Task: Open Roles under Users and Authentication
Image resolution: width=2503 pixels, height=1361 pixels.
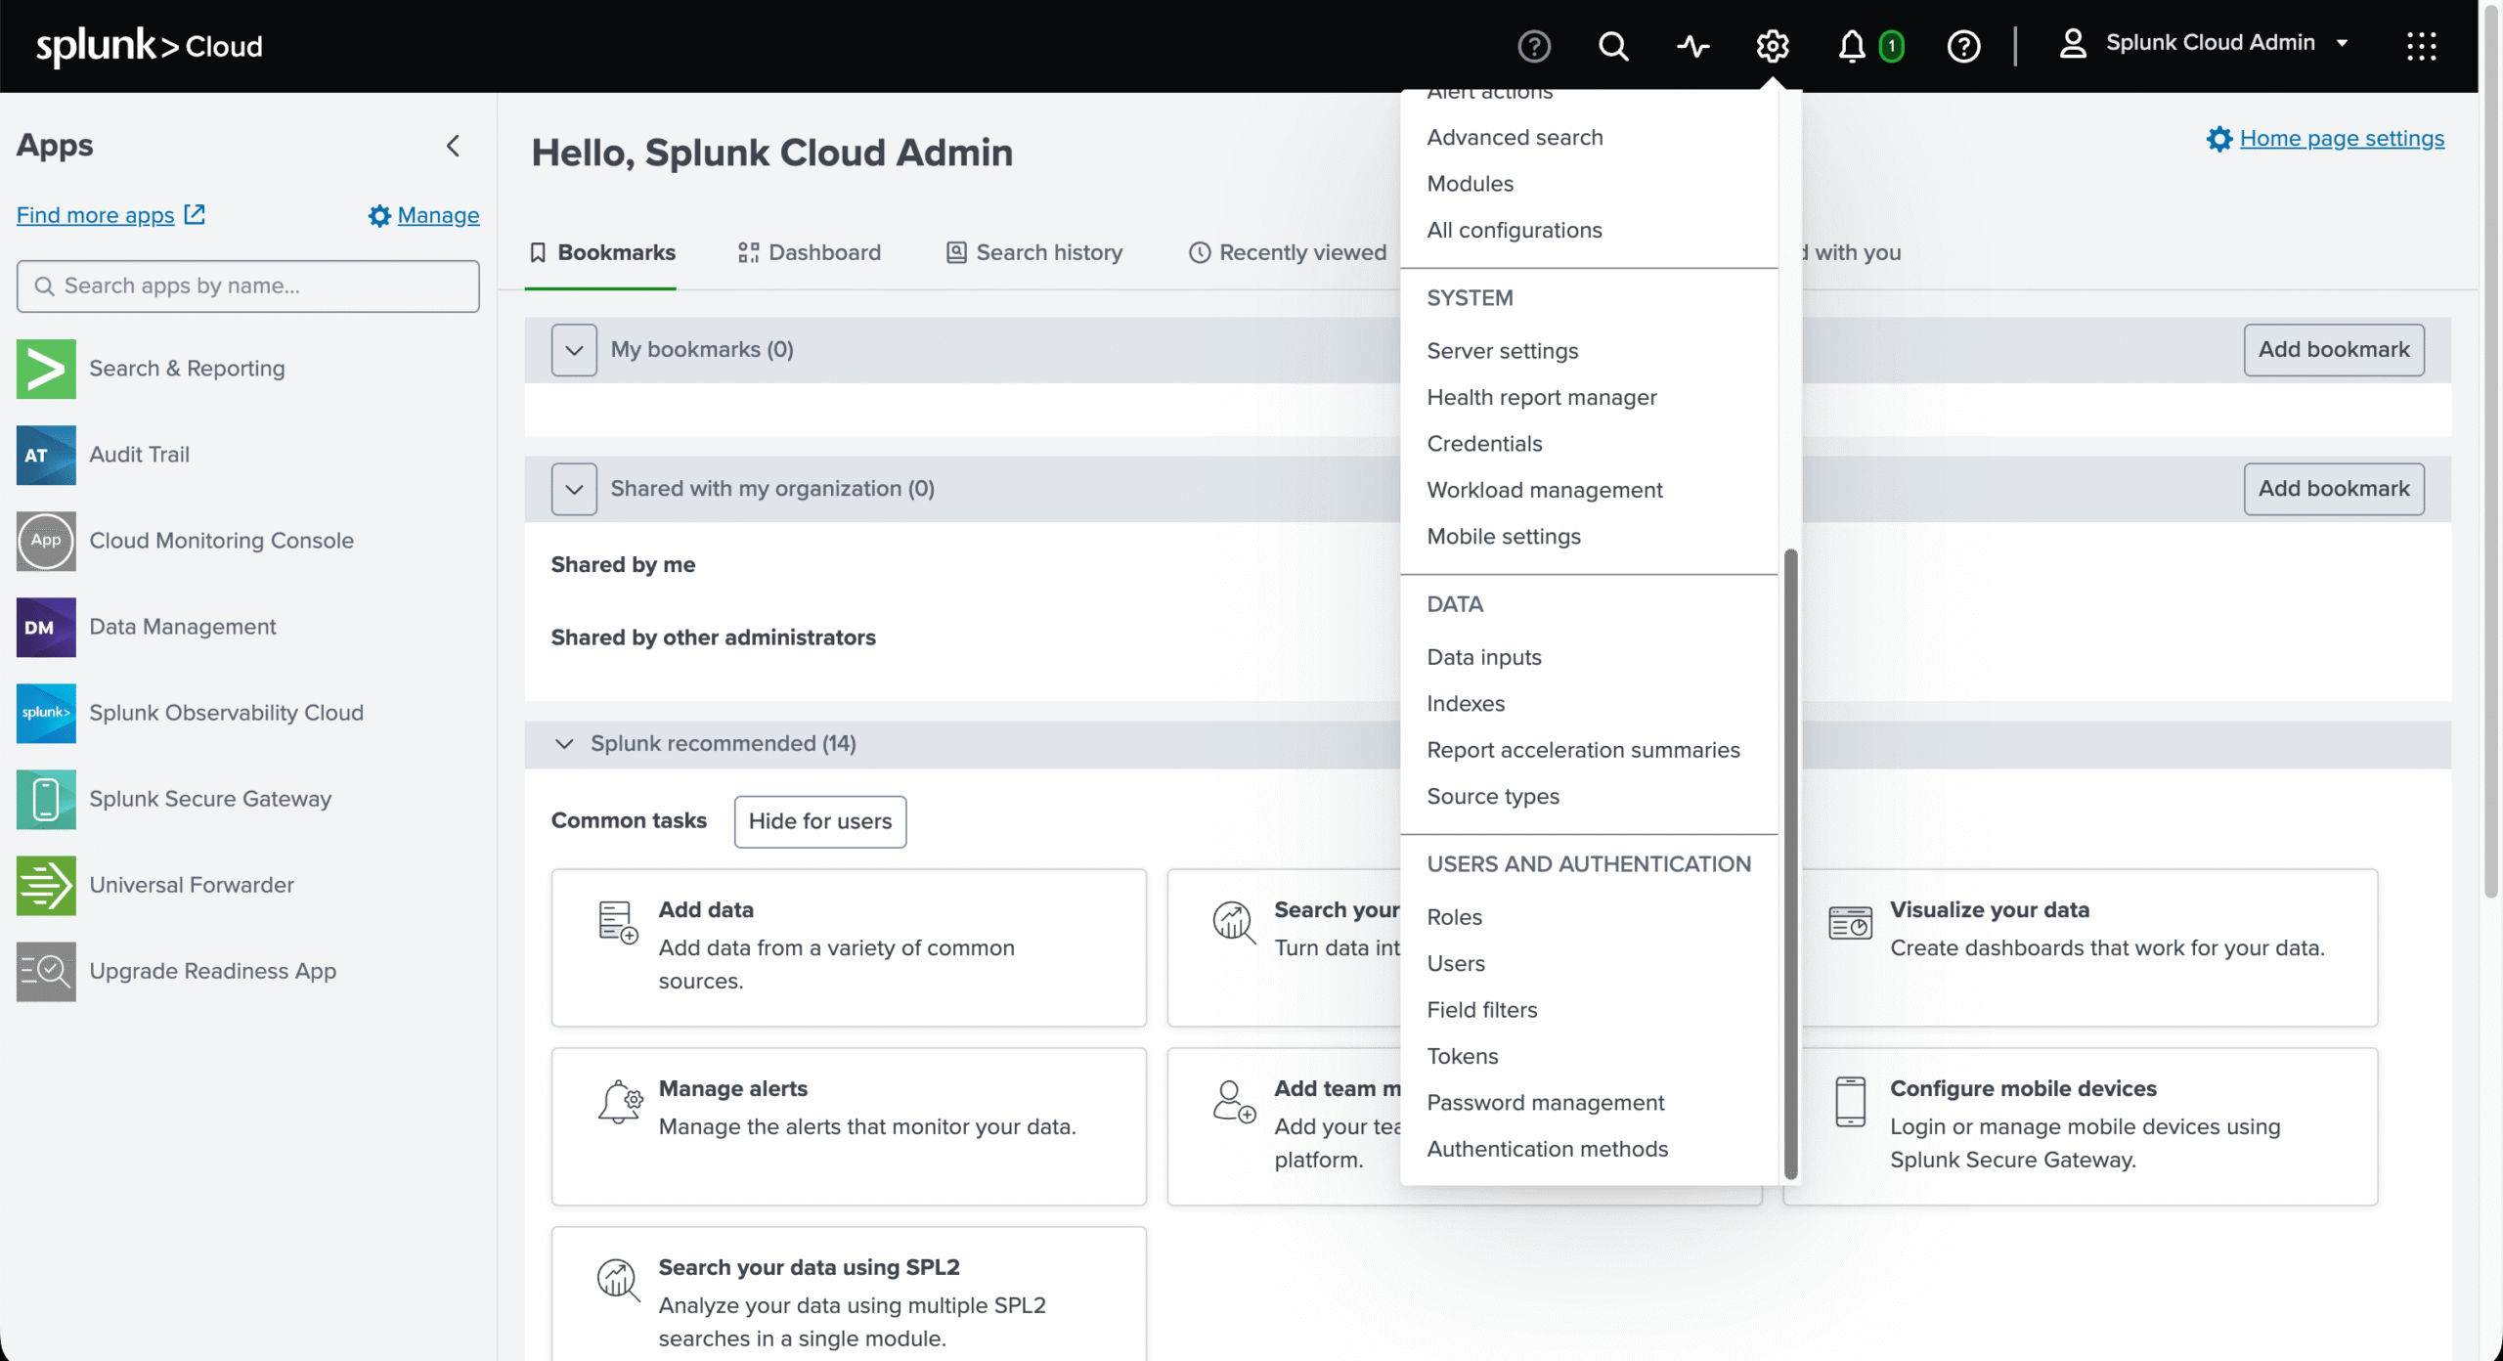Action: coord(1454,918)
